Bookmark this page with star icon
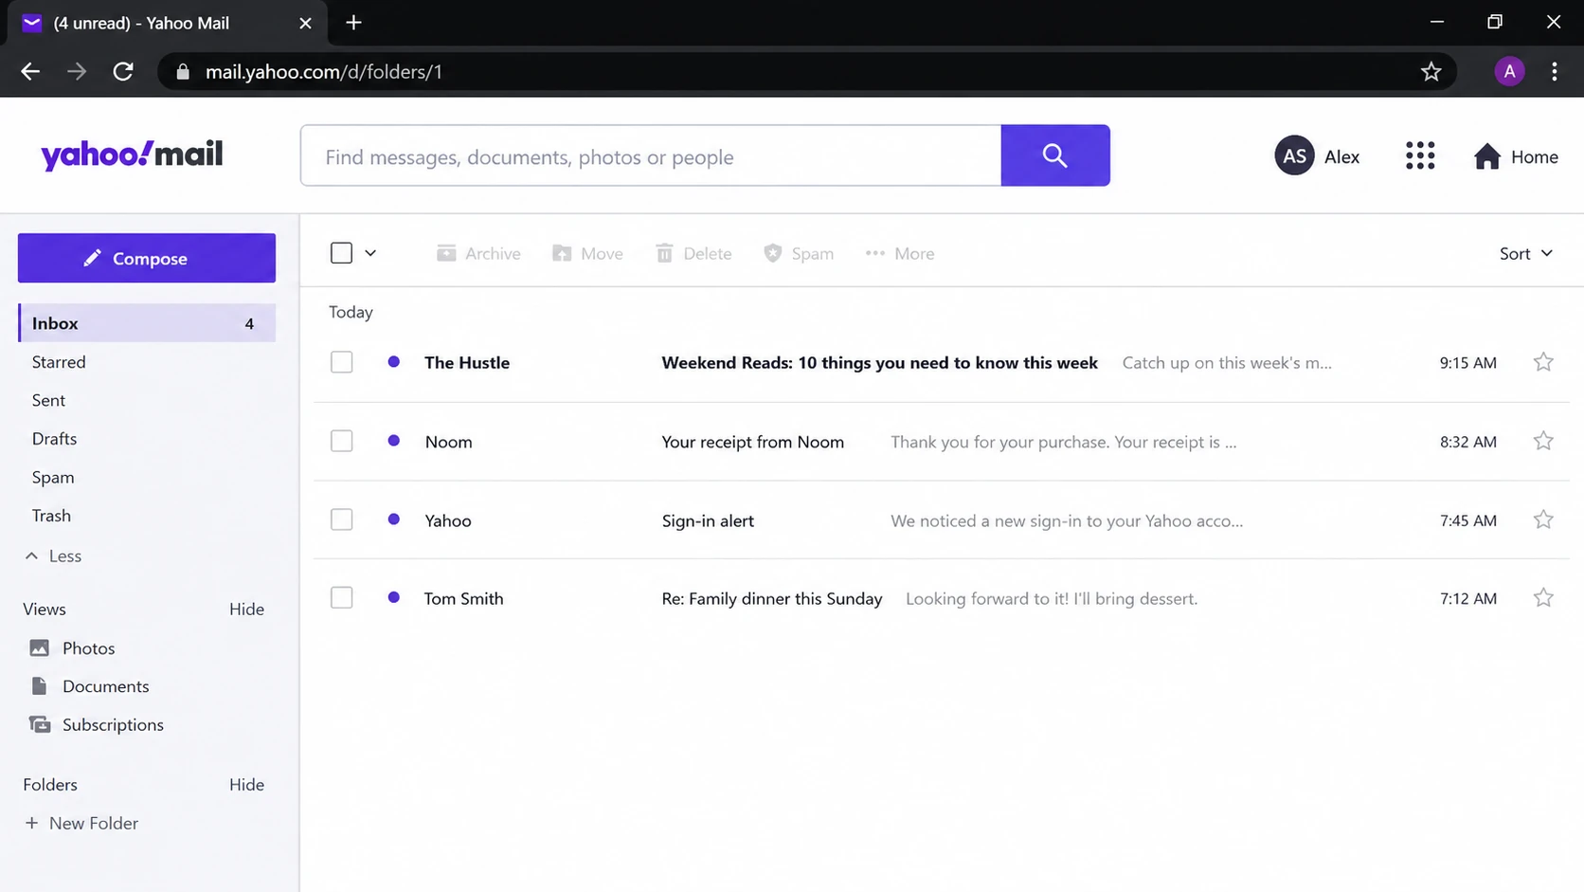This screenshot has width=1584, height=892. pyautogui.click(x=1431, y=71)
